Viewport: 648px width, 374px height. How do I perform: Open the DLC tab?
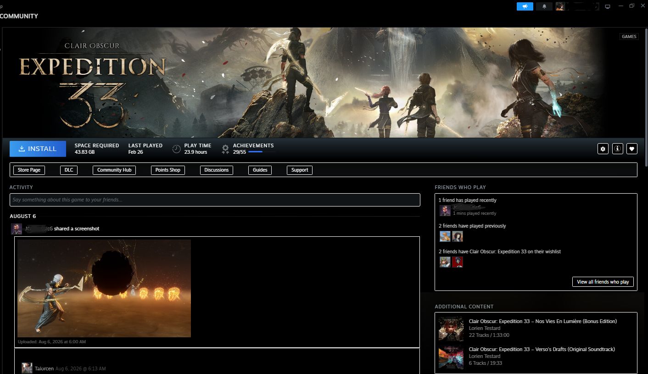click(x=69, y=170)
